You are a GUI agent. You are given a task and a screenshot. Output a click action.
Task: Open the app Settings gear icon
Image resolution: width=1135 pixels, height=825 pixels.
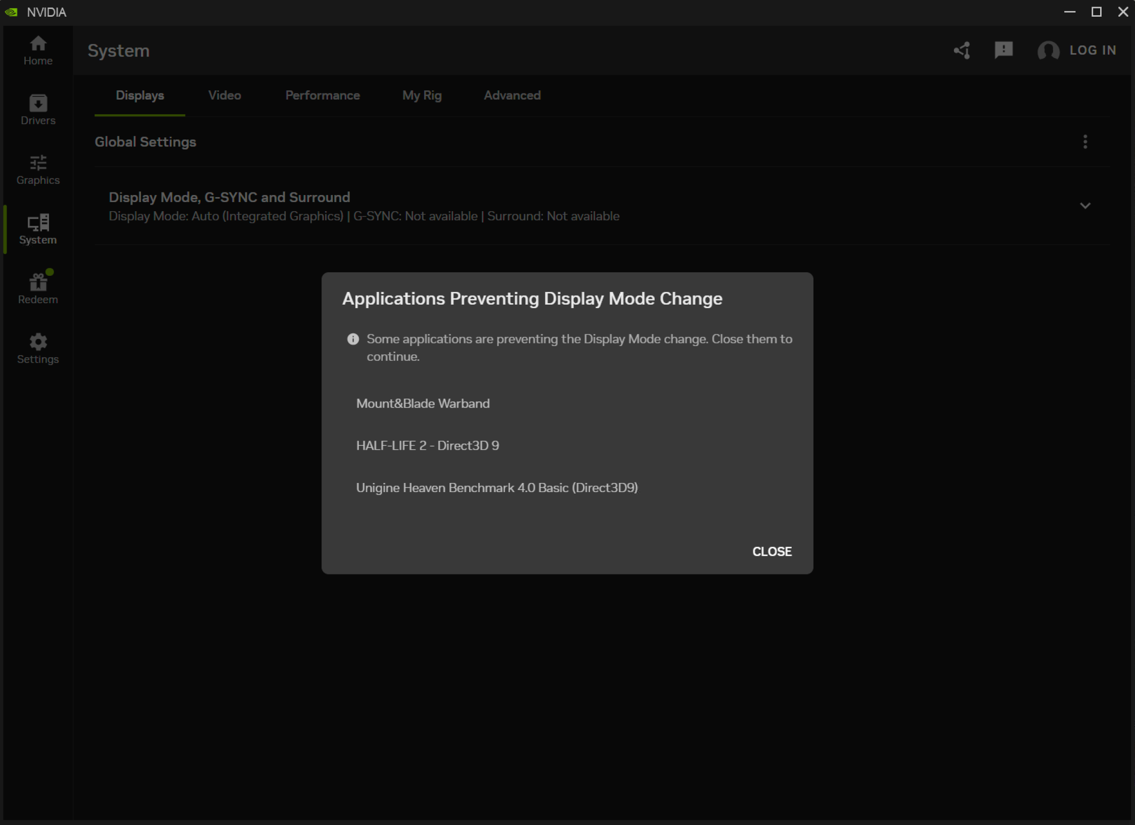(x=37, y=348)
